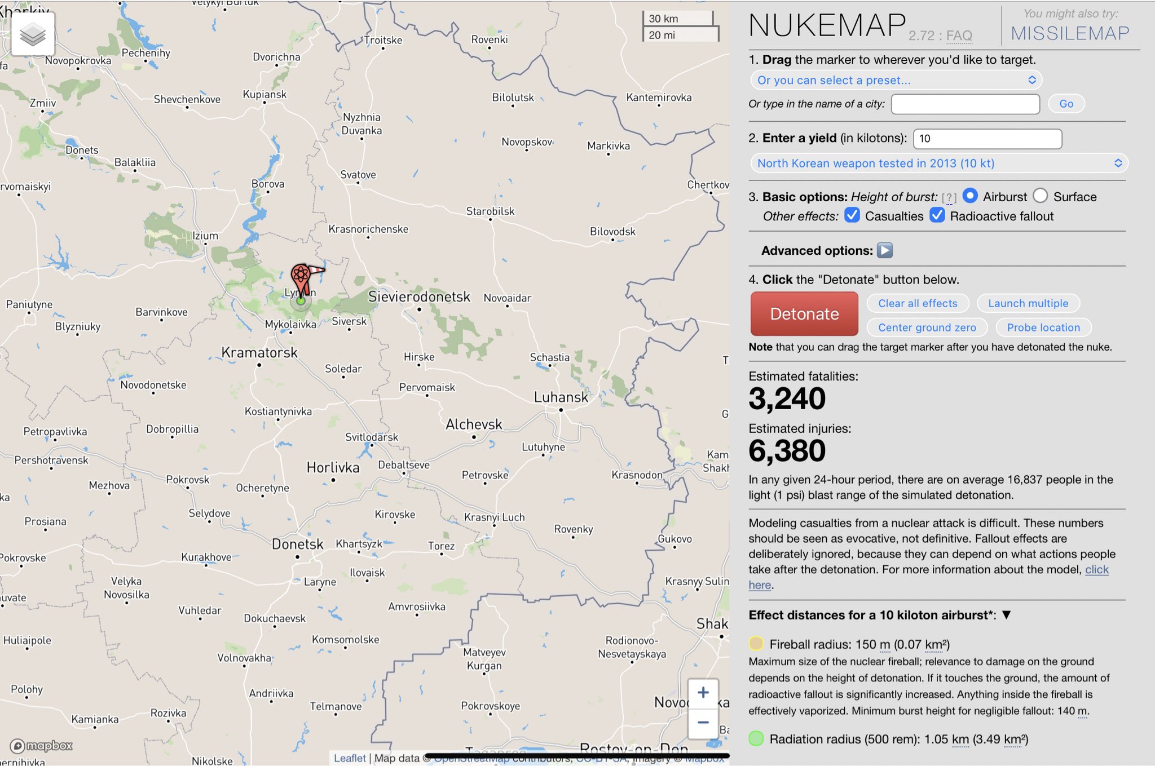The height and width of the screenshot is (766, 1155).
Task: Click the 3,240 estimated fatalities figure
Action: [x=787, y=399]
